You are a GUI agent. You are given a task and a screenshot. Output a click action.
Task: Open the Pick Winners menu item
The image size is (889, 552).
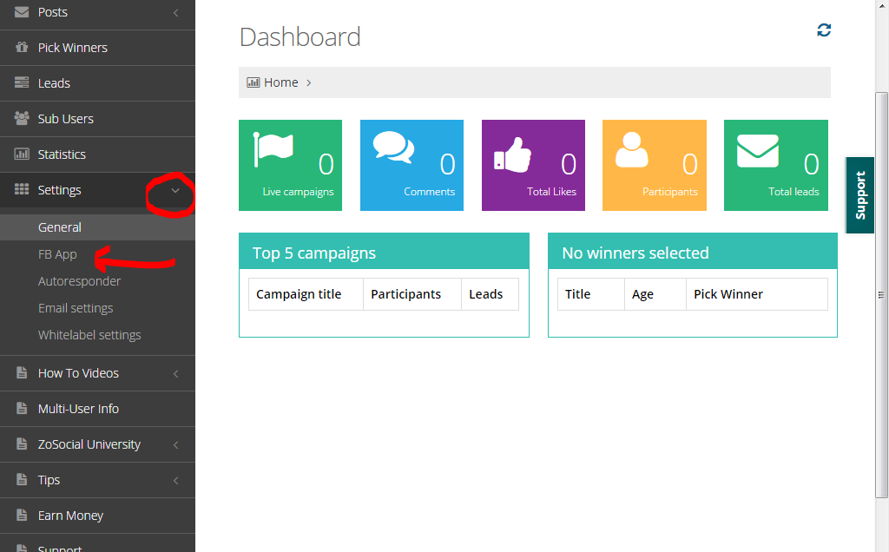pyautogui.click(x=97, y=48)
